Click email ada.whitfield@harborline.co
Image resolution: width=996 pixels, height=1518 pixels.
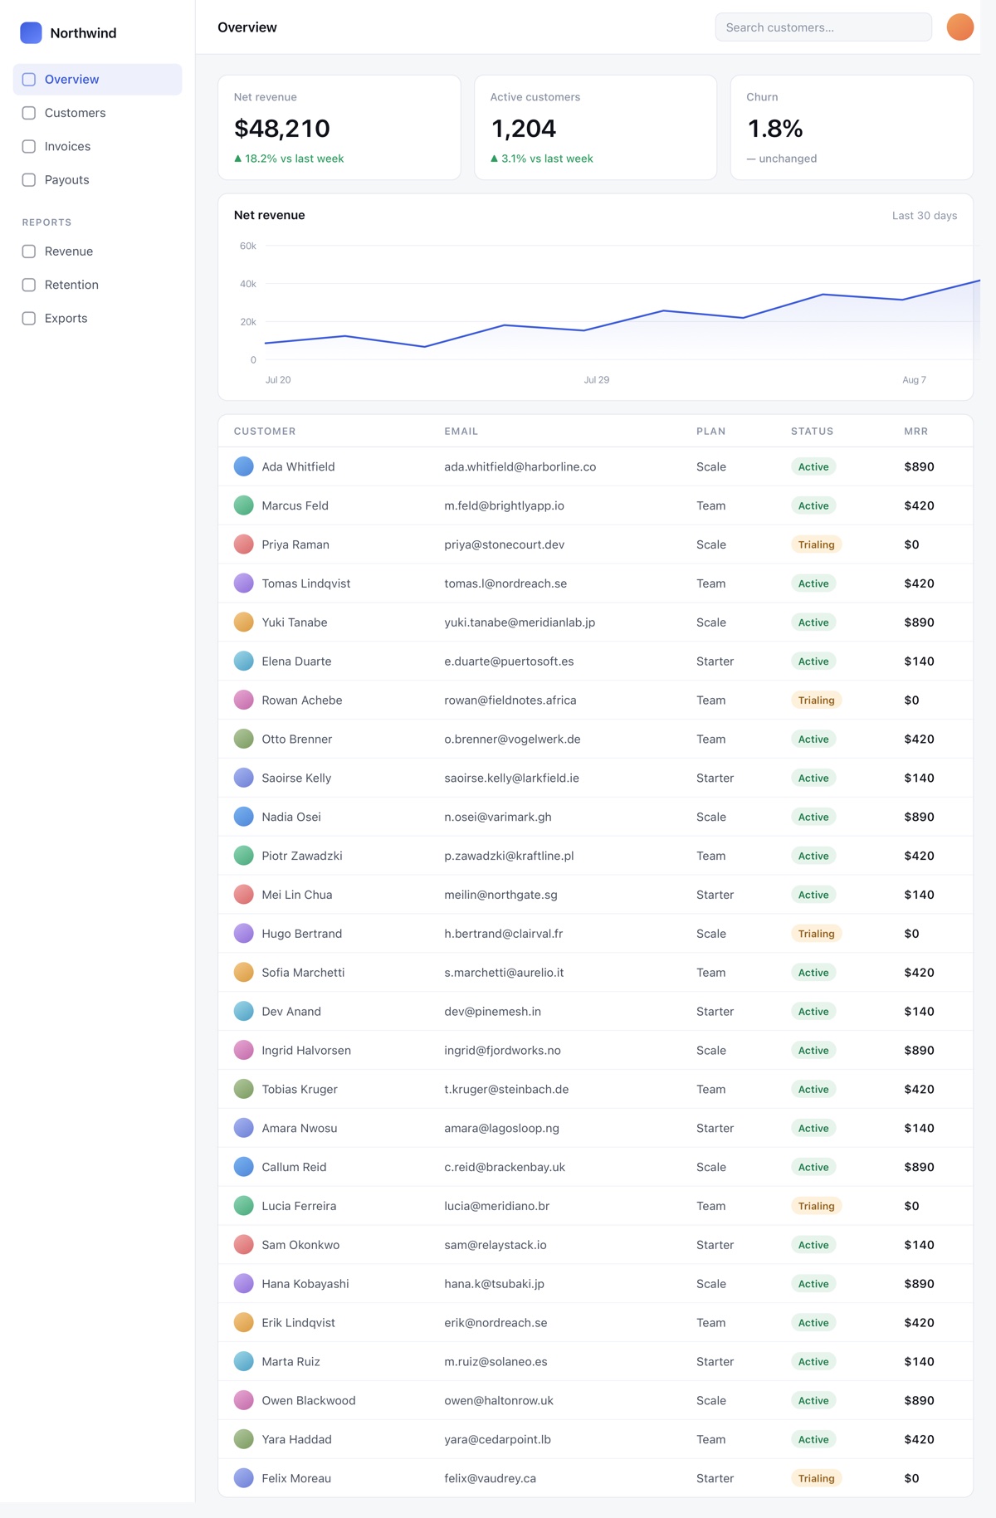coord(520,467)
